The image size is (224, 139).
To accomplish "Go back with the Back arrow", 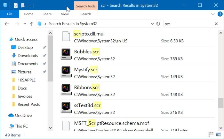I will [7, 24].
